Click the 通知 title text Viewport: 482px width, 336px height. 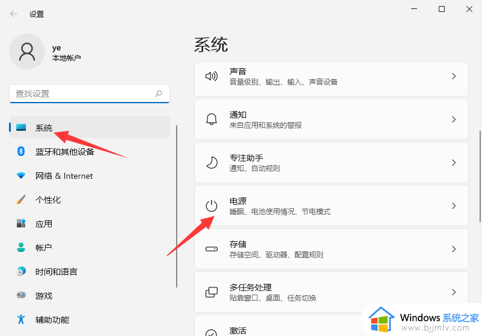(238, 115)
